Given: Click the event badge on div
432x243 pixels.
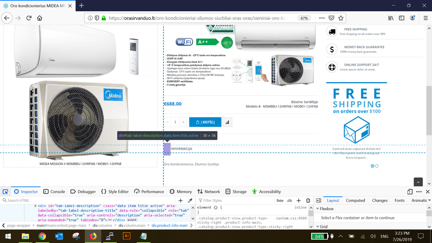Looking at the screenshot, I should 132,220.
